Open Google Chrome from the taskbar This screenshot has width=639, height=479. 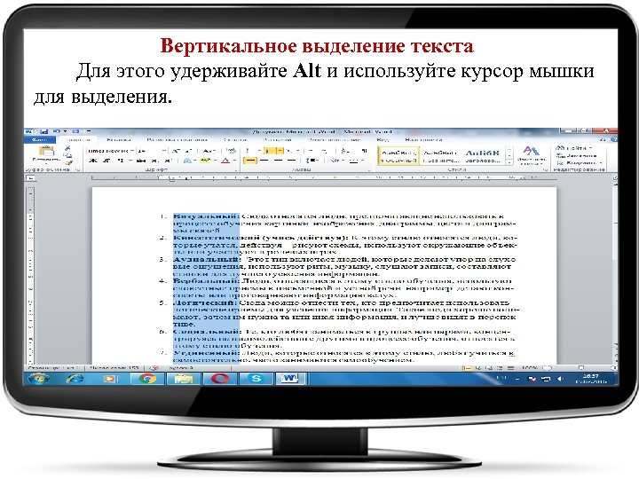(147, 379)
